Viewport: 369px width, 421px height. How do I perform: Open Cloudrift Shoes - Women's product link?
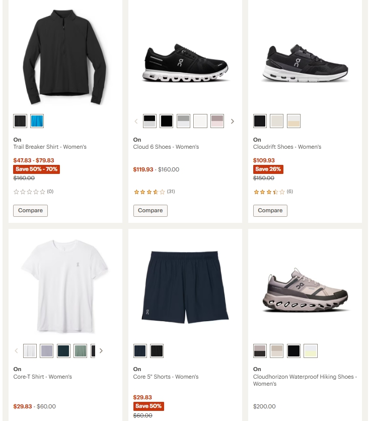[x=287, y=147]
